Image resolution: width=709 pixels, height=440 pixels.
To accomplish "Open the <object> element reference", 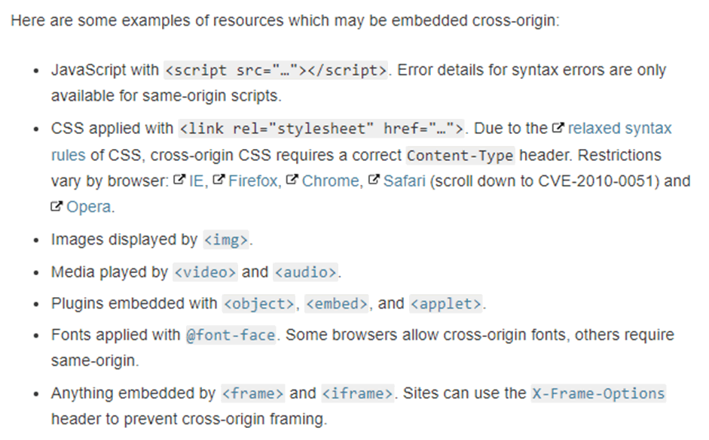I will pyautogui.click(x=258, y=304).
